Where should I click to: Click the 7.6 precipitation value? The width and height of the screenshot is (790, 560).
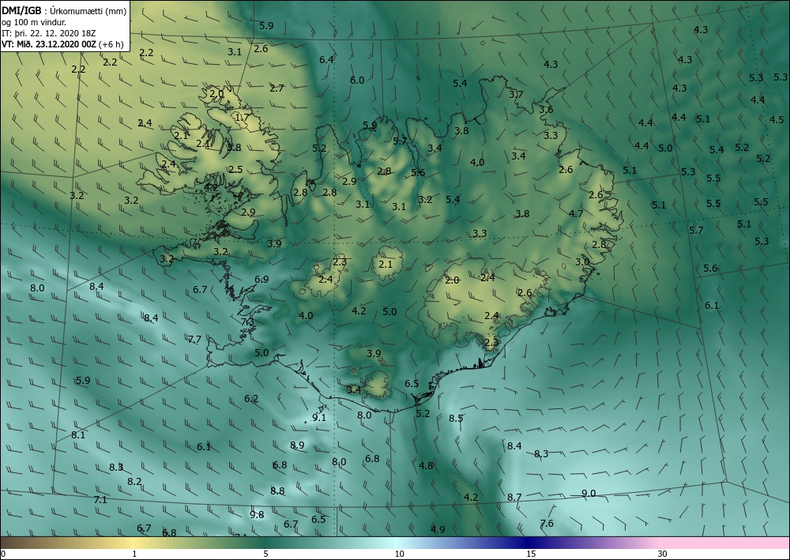547,523
